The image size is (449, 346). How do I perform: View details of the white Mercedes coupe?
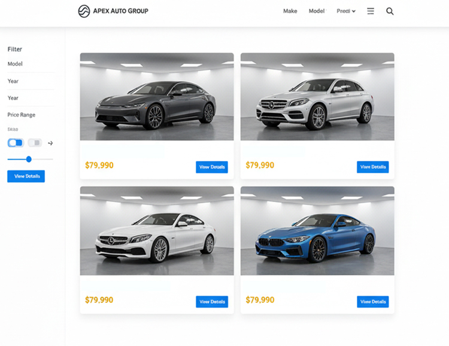click(212, 302)
